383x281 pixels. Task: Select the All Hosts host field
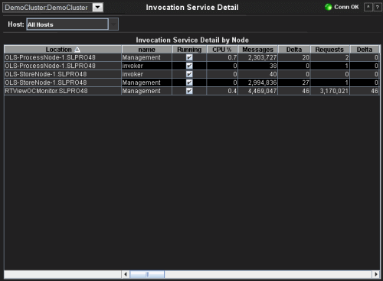click(x=67, y=24)
